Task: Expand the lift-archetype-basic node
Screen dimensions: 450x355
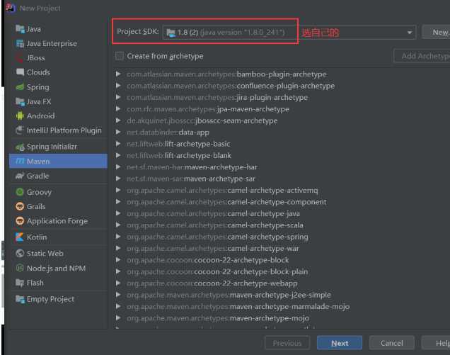Action: 118,144
